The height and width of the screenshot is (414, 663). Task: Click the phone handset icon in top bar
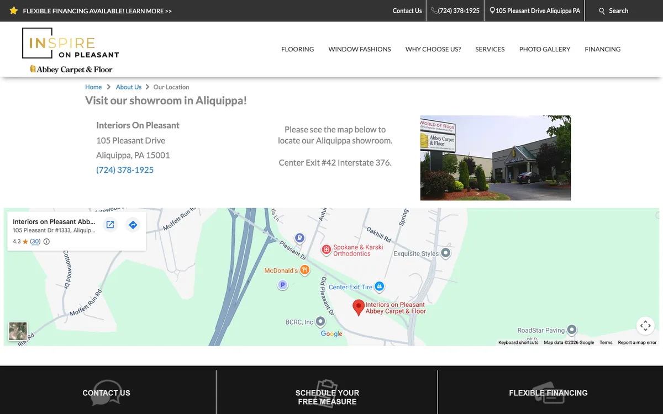click(434, 10)
